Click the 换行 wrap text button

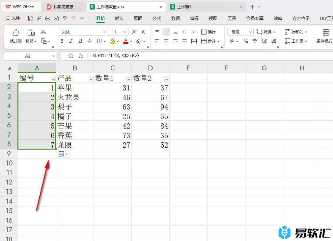coord(208,32)
